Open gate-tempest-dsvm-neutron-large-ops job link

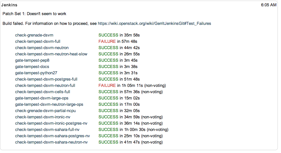pos(49,104)
